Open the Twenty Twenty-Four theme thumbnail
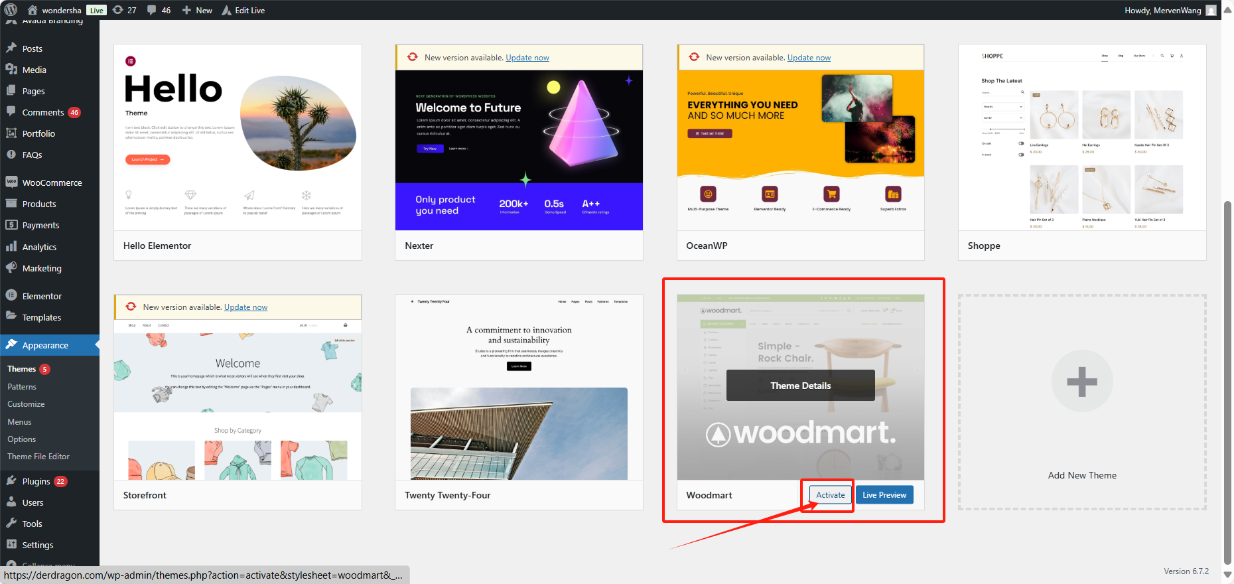 pyautogui.click(x=519, y=387)
